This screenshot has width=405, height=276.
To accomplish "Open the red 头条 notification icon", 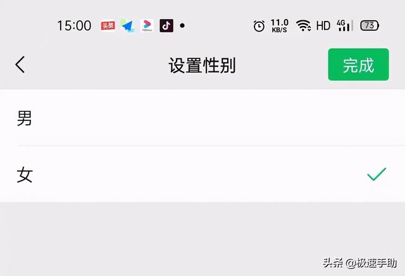I will pyautogui.click(x=108, y=25).
